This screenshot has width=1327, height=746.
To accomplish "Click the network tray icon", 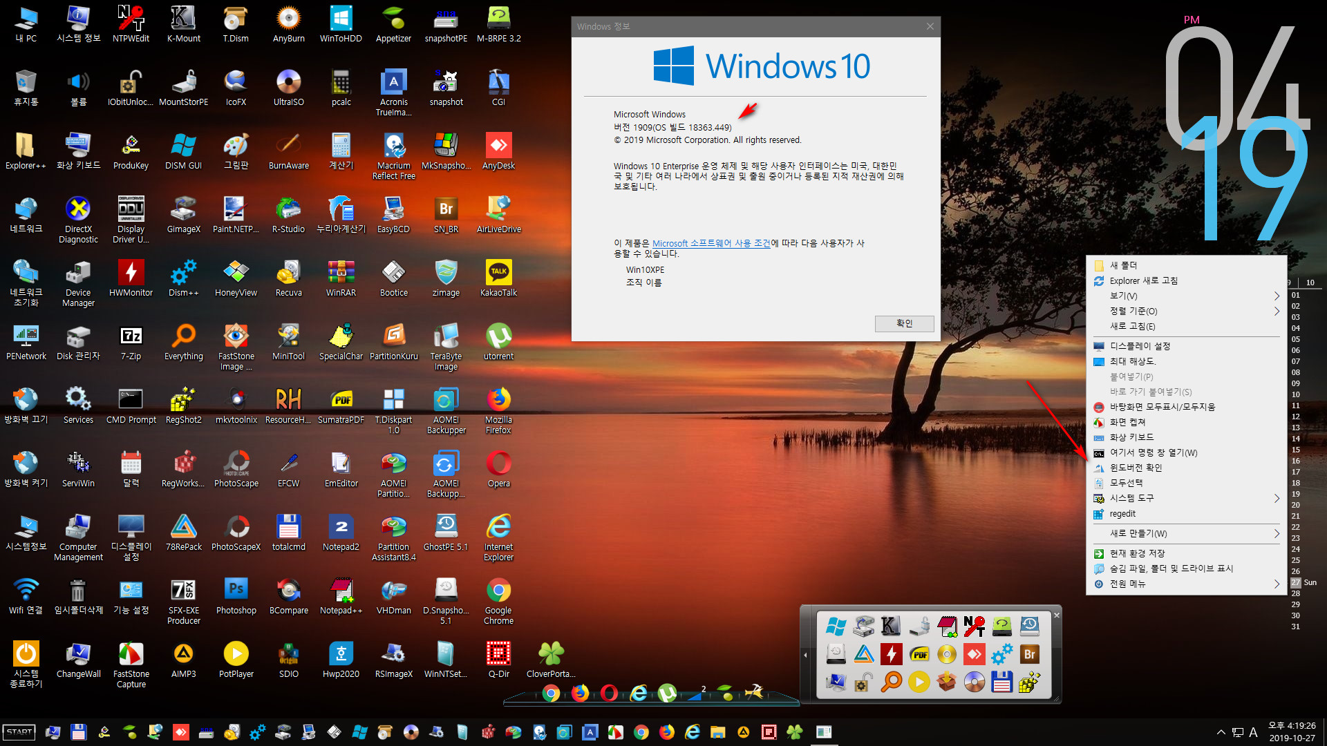I will coord(1237,732).
